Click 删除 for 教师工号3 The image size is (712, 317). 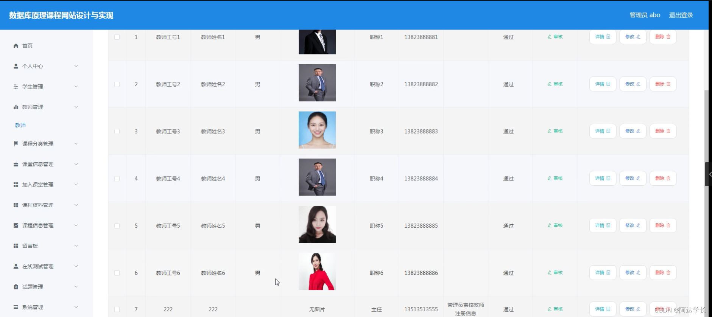click(663, 131)
